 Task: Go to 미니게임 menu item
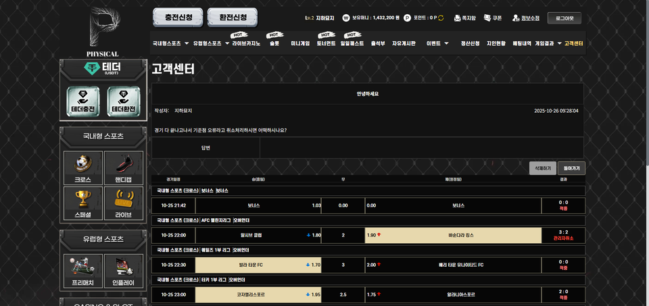tap(300, 43)
